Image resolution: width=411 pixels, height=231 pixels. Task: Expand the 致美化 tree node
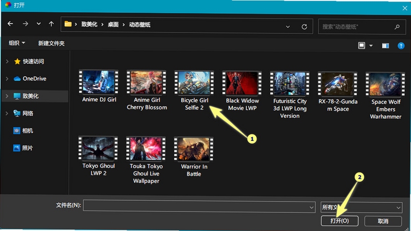coord(7,96)
